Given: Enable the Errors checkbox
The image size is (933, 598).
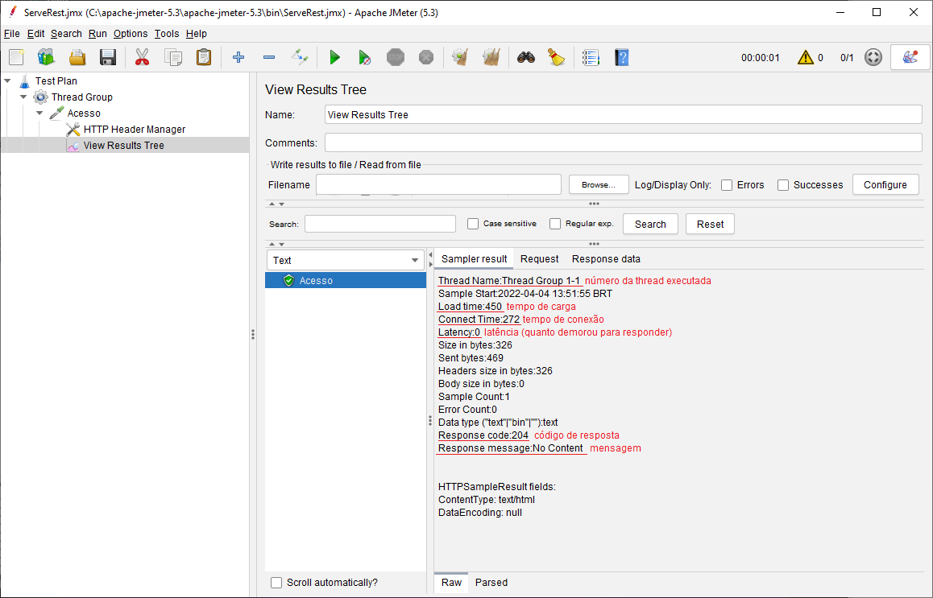Looking at the screenshot, I should pos(727,185).
